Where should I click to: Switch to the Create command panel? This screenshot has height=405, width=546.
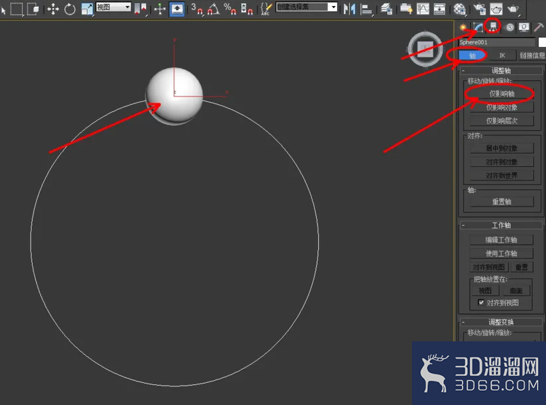[463, 27]
